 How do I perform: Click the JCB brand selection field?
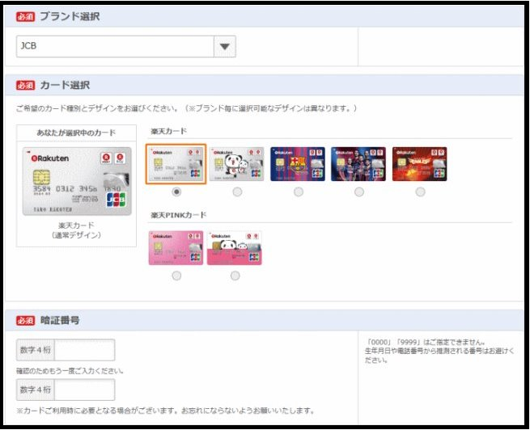(125, 47)
